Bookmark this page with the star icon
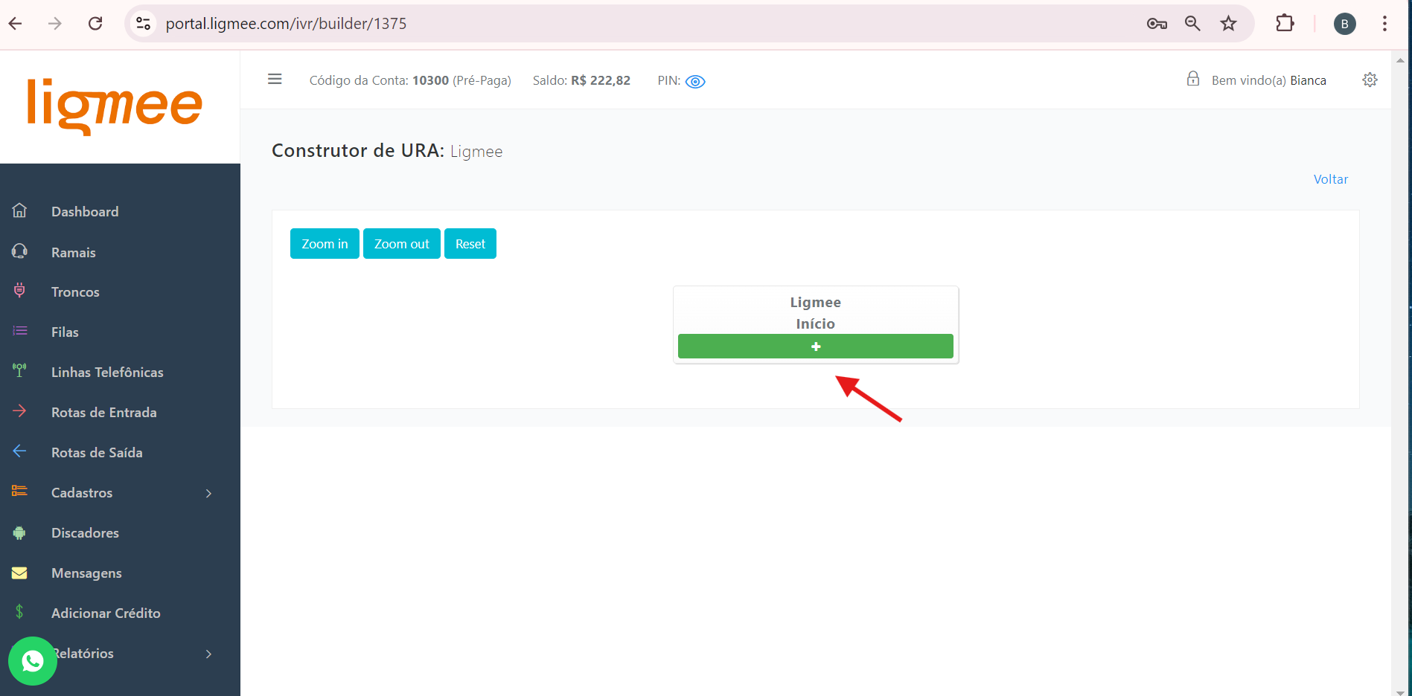Image resolution: width=1412 pixels, height=696 pixels. click(1228, 24)
